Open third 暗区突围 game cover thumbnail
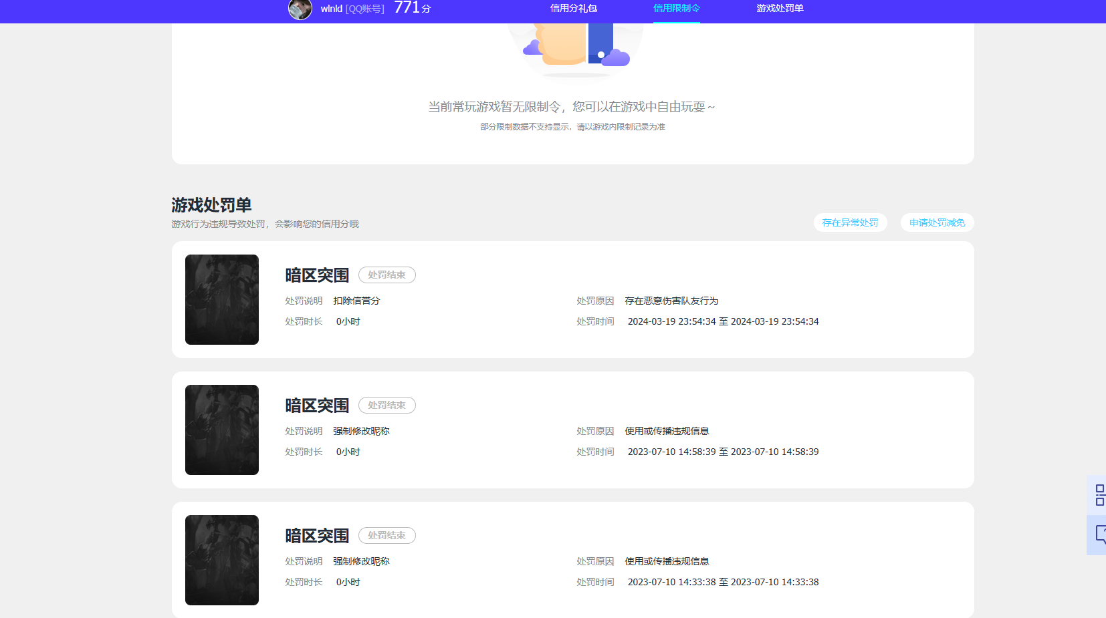The width and height of the screenshot is (1106, 618). (x=222, y=560)
